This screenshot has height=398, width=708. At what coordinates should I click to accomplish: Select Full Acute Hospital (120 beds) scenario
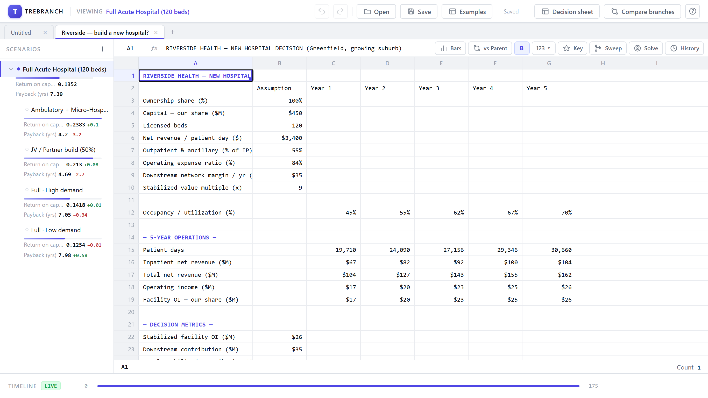coord(64,69)
